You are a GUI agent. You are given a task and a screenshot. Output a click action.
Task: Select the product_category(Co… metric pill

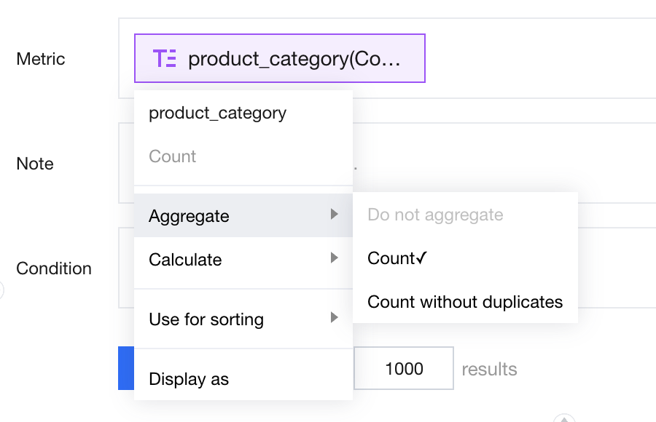(x=280, y=59)
